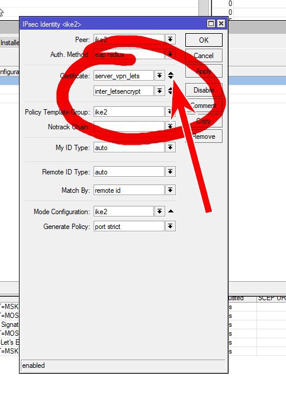Image resolution: width=286 pixels, height=407 pixels.
Task: Click the add/remove arrows beside server_vpn_lets
Action: point(171,75)
